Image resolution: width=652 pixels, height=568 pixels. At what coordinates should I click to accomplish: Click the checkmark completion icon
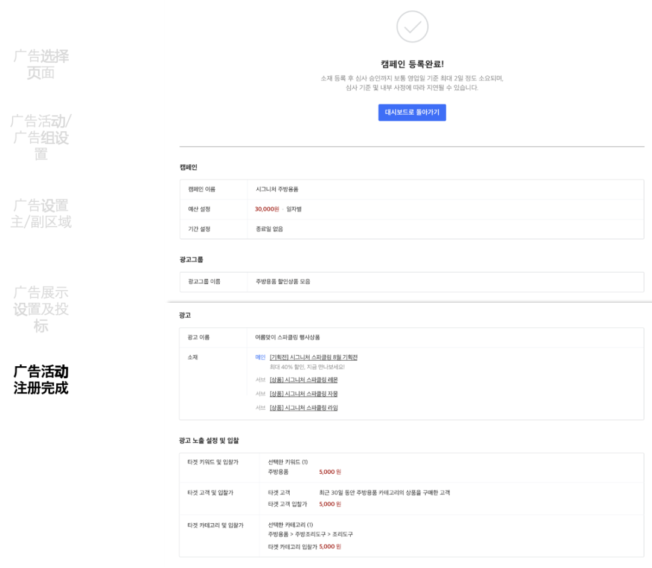tap(412, 27)
